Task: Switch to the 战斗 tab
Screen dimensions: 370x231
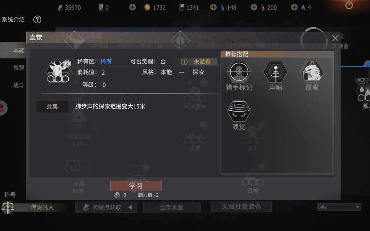Action: click(19, 85)
